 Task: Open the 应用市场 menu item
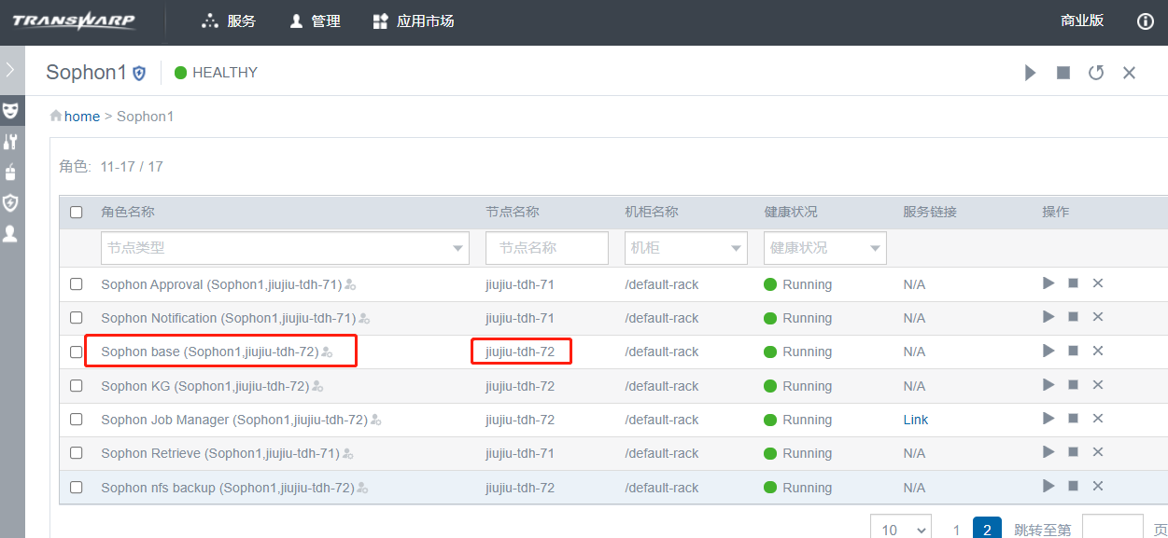[413, 21]
